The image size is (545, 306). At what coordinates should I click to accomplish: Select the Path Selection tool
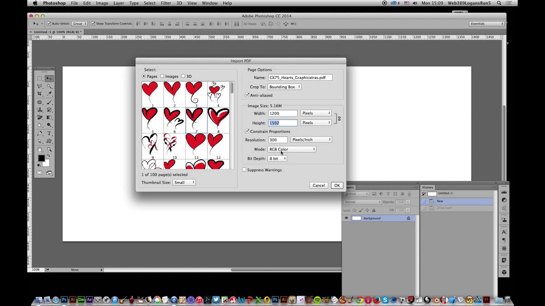pyautogui.click(x=40, y=141)
